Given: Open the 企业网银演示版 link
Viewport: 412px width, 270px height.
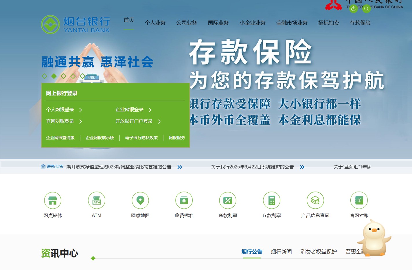Looking at the screenshot, I should tap(100, 138).
